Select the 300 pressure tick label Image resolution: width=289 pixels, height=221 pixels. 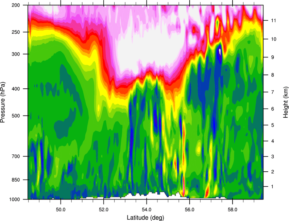click(x=16, y=54)
